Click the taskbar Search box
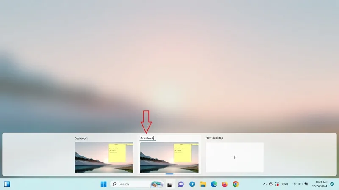Image resolution: width=339 pixels, height=190 pixels. pos(137,184)
